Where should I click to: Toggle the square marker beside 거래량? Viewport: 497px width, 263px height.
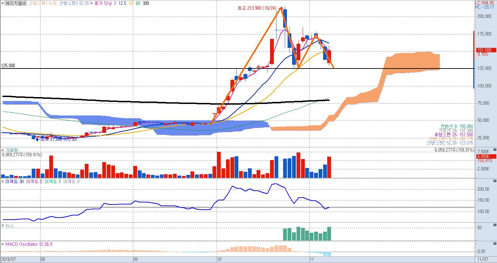(3, 150)
